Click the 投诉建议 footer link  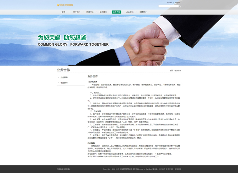pos(67,169)
